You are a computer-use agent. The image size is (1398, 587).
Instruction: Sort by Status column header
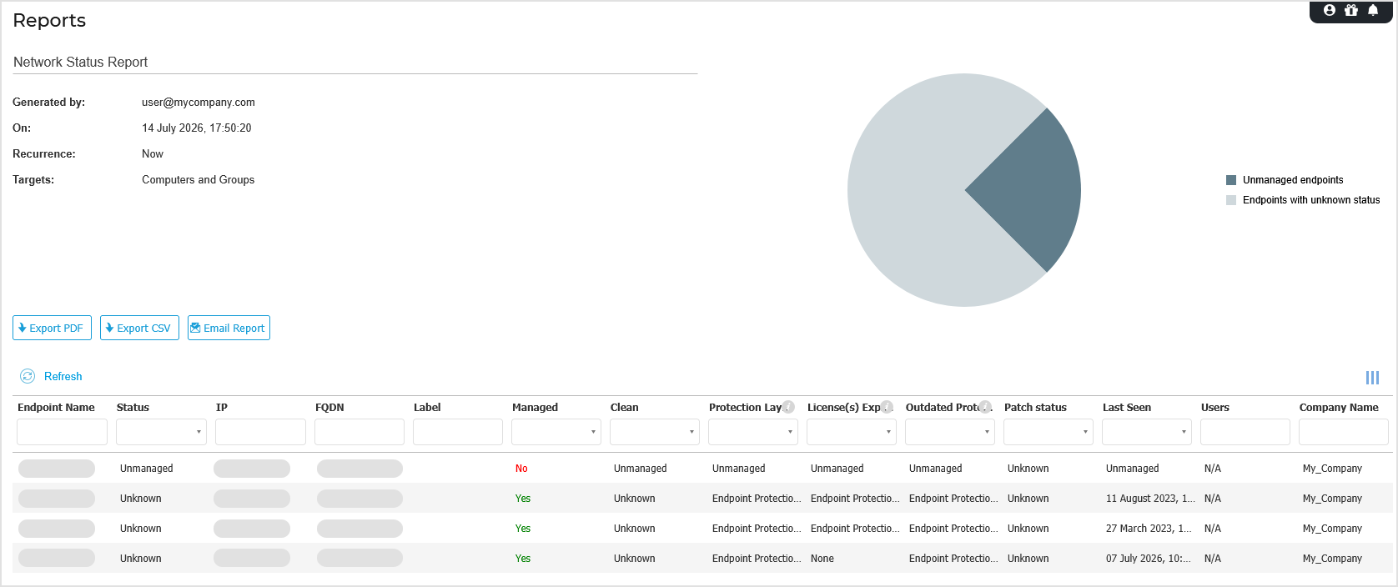[133, 408]
